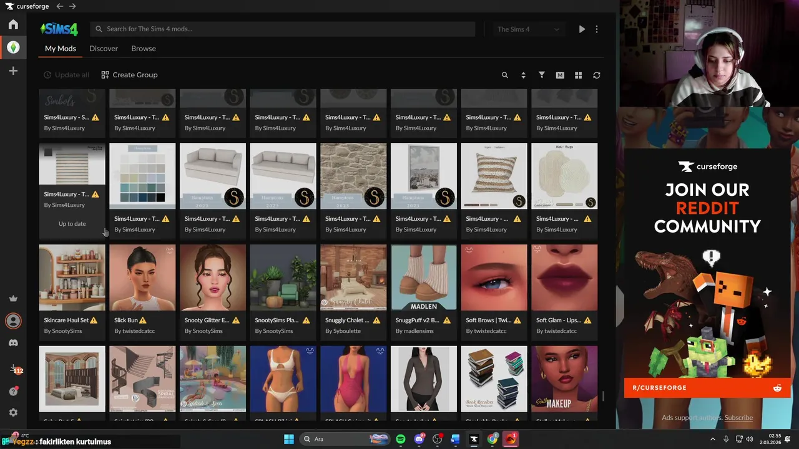
Task: Click the refresh mods icon
Action: [597, 75]
